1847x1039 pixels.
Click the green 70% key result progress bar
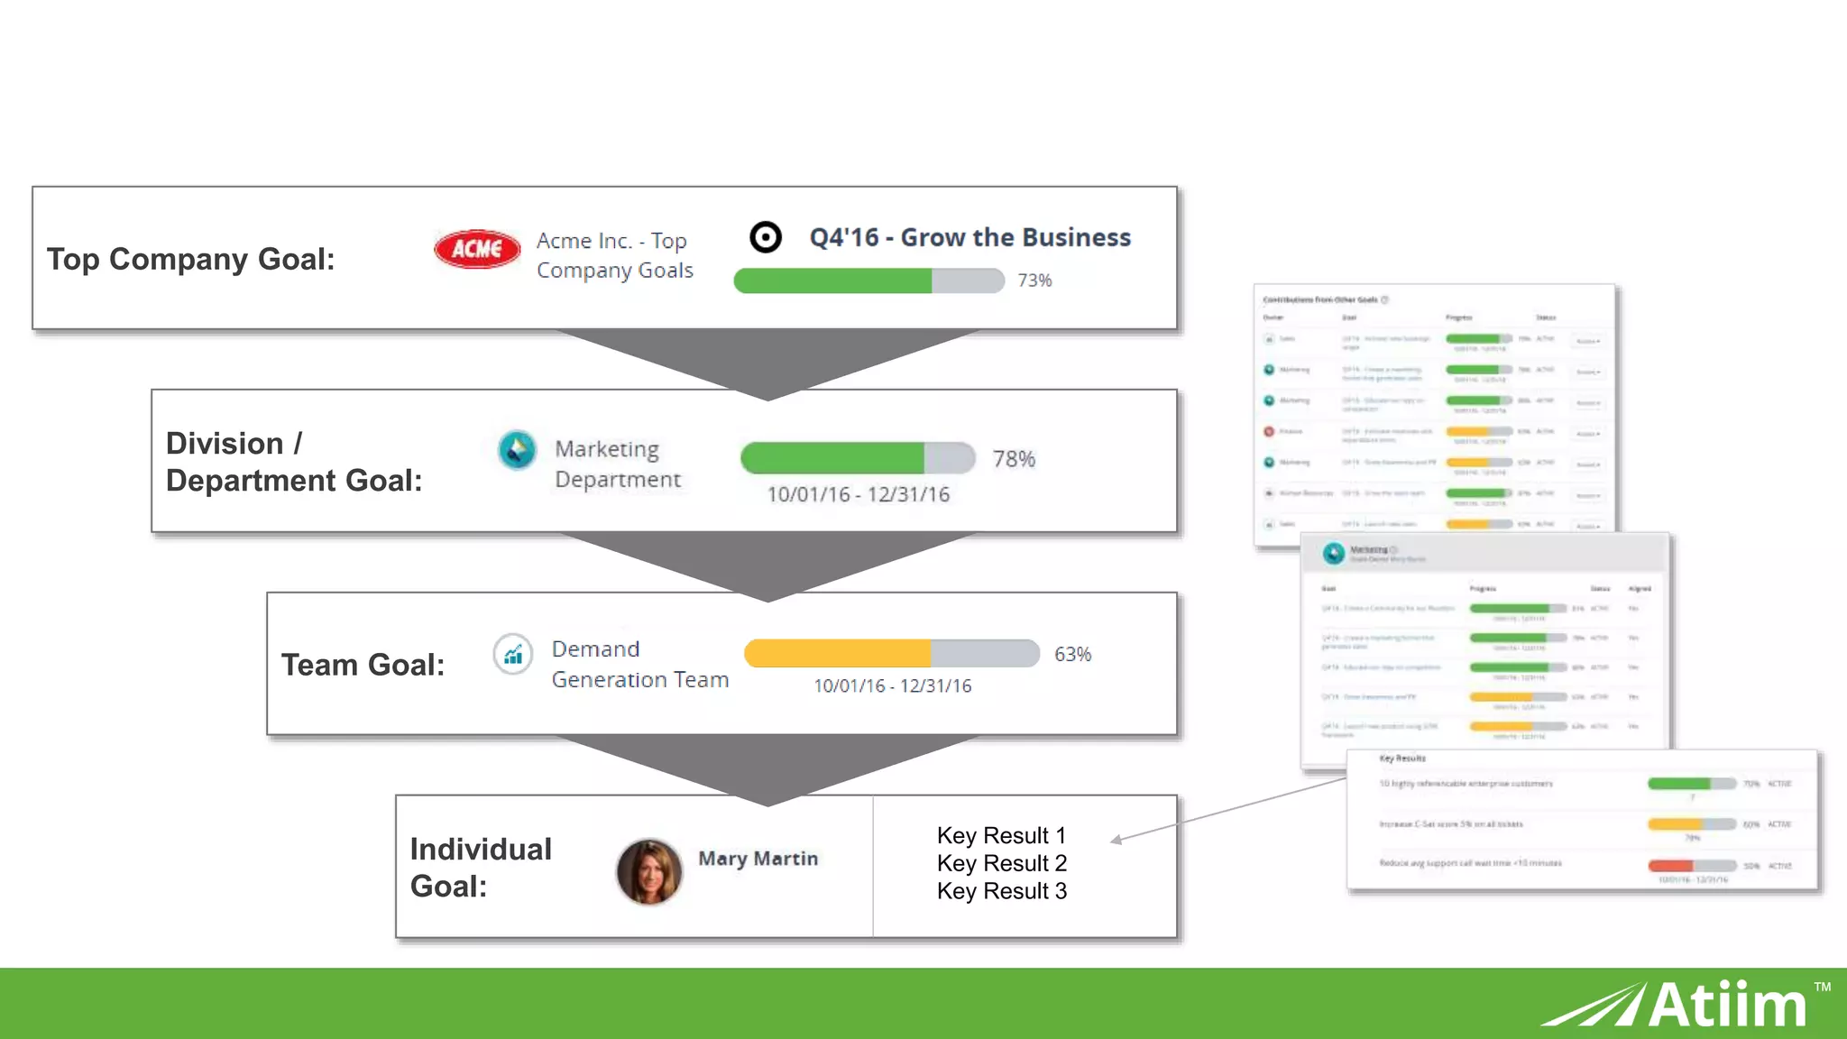pos(1692,784)
